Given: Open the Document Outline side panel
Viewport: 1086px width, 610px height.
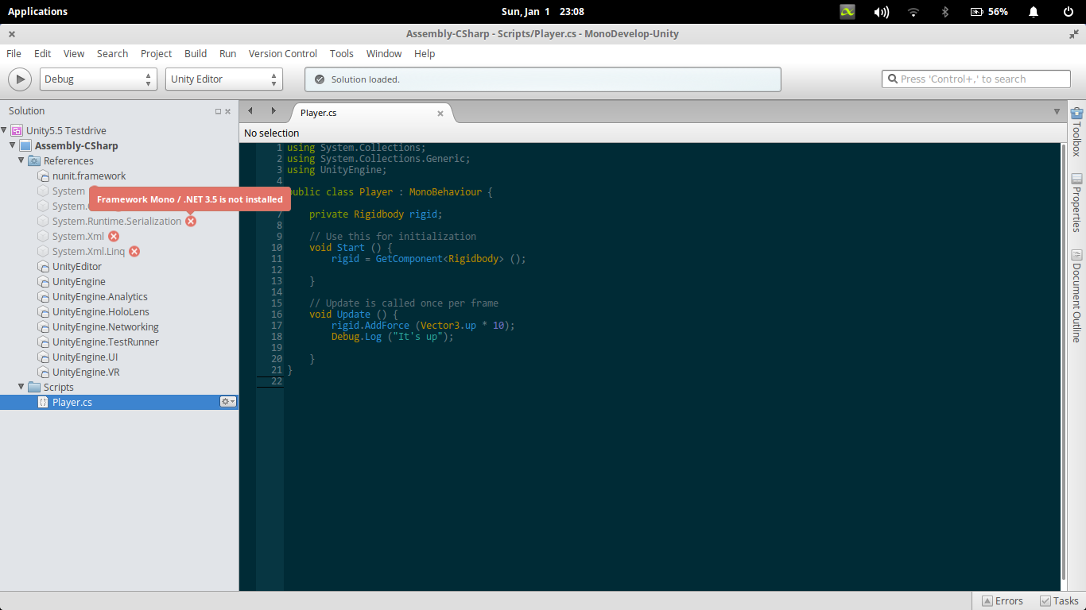Looking at the screenshot, I should [1076, 295].
